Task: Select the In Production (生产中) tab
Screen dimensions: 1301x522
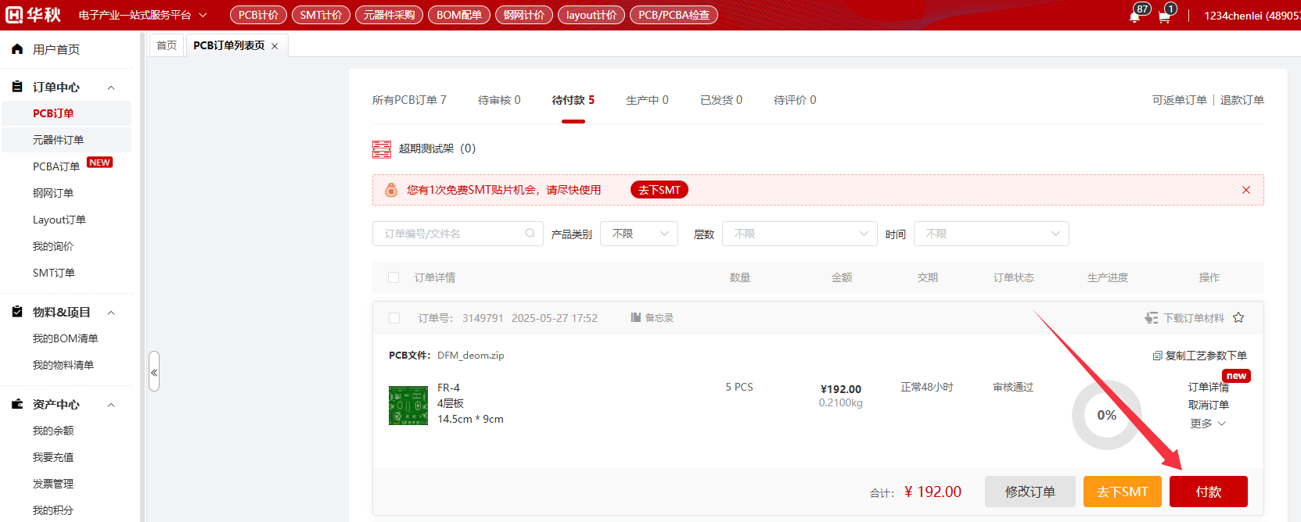Action: click(647, 100)
